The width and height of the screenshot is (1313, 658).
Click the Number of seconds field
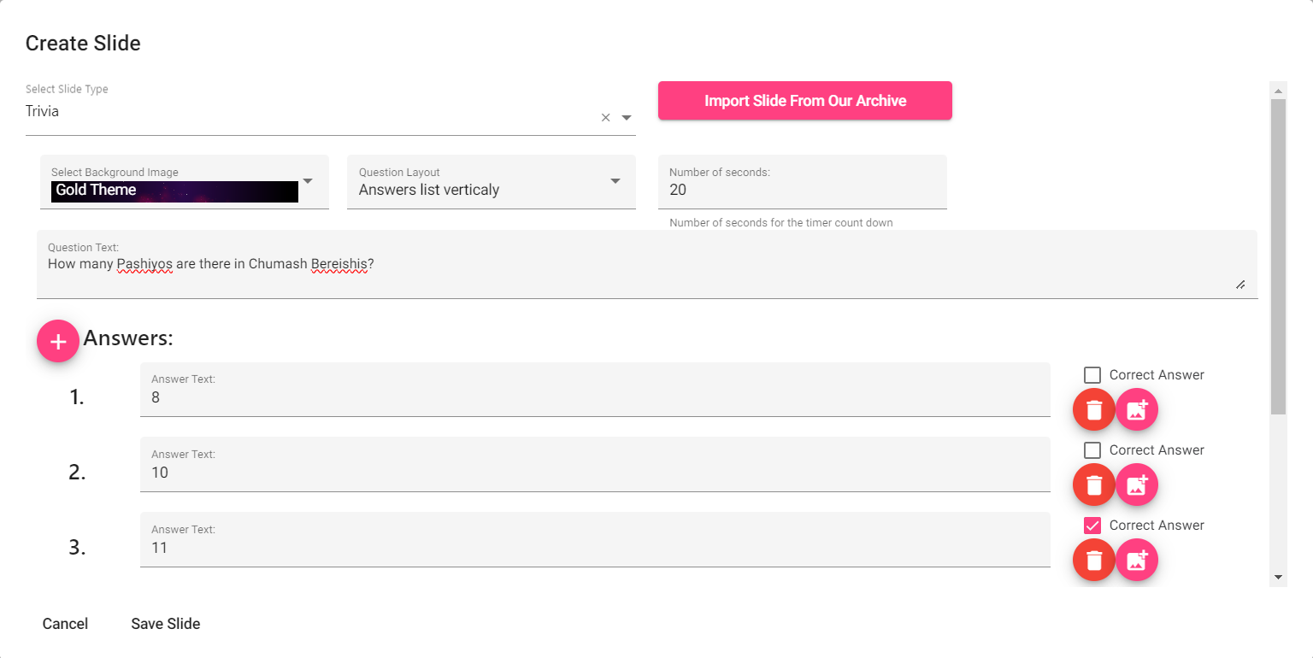click(x=803, y=182)
